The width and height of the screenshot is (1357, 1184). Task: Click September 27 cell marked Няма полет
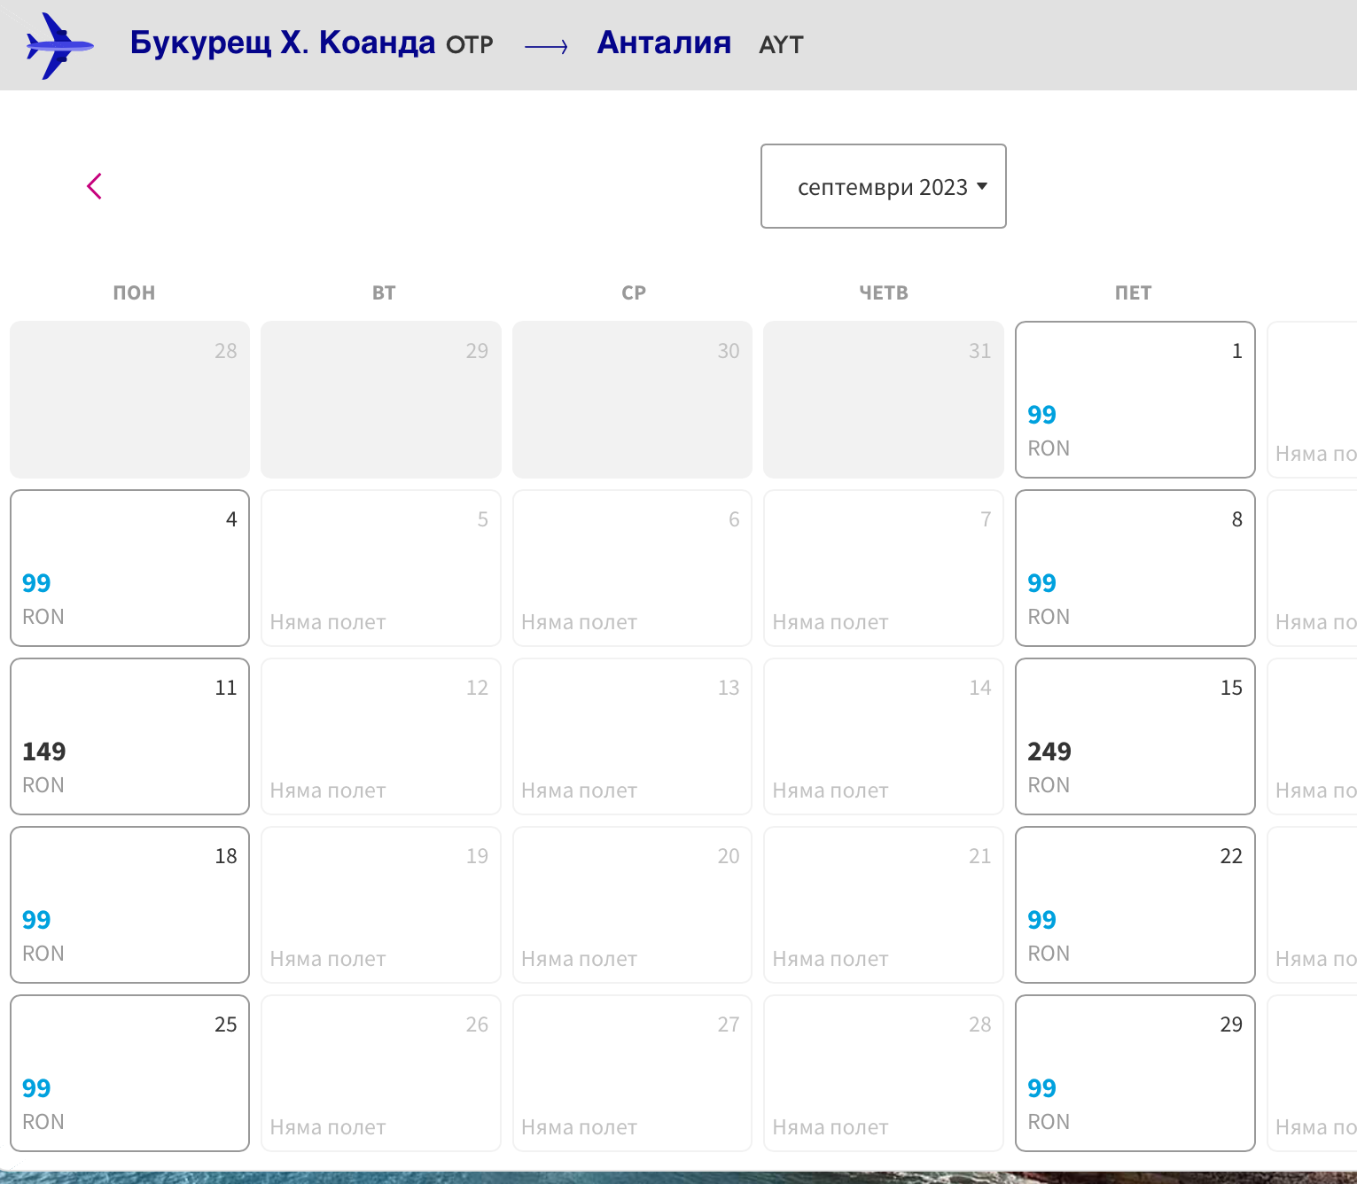pos(632,1073)
